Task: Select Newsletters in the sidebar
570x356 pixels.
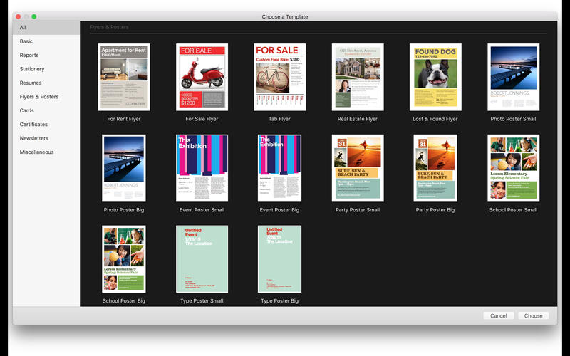Action: (34, 138)
